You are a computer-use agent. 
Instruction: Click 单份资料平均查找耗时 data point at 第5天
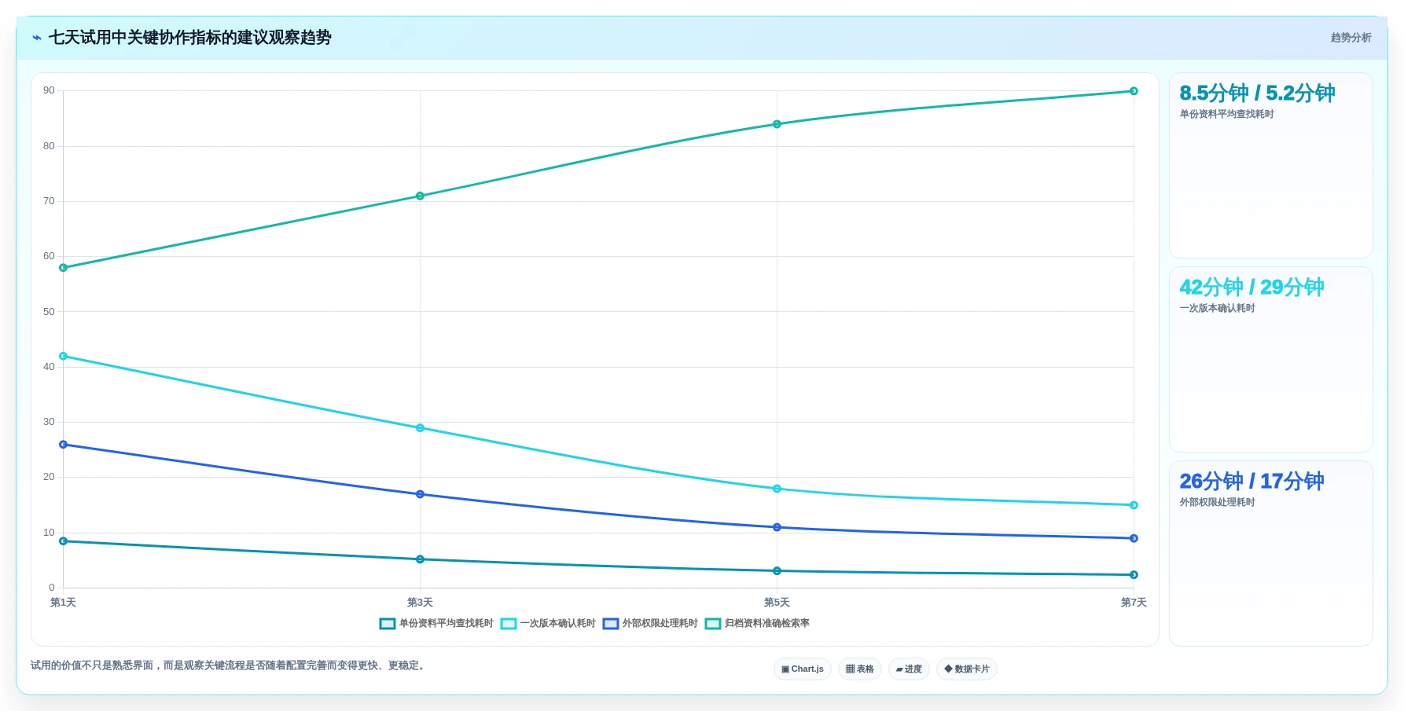click(777, 571)
